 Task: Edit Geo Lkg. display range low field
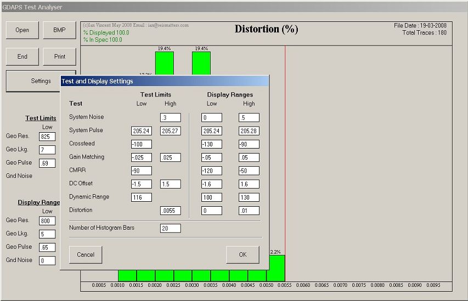tap(47, 234)
